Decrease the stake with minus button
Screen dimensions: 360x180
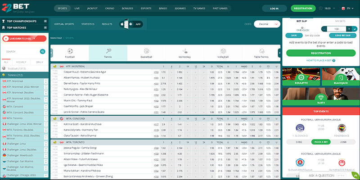coord(324,29)
